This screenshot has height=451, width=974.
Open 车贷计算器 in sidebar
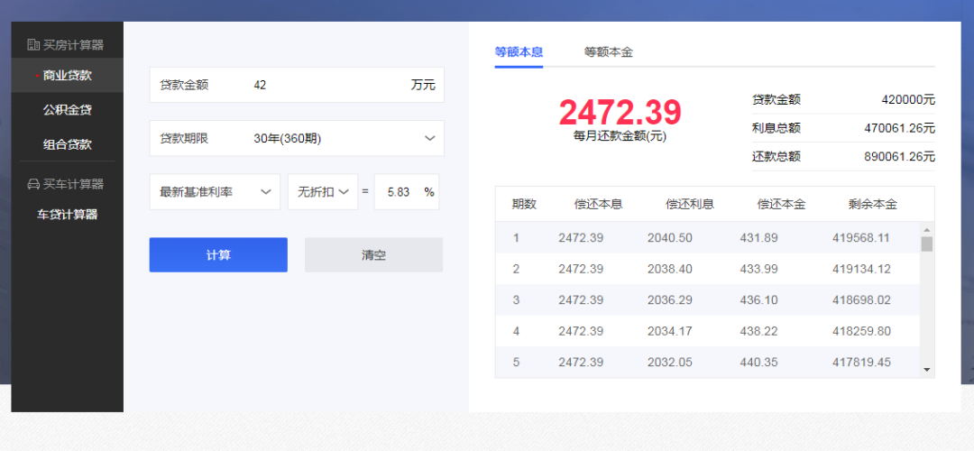click(68, 215)
